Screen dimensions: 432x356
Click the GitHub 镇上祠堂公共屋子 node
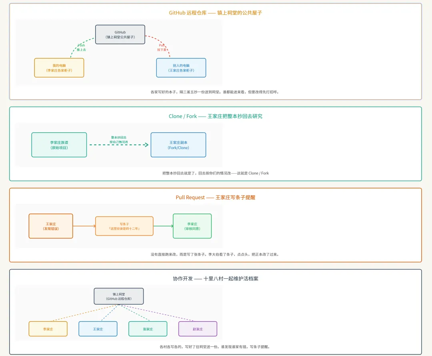[120, 34]
